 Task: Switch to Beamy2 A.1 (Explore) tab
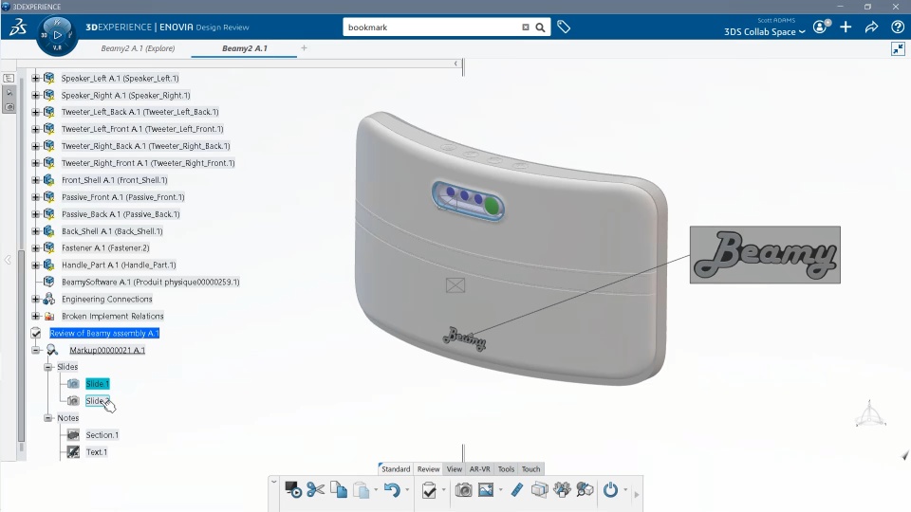[138, 48]
